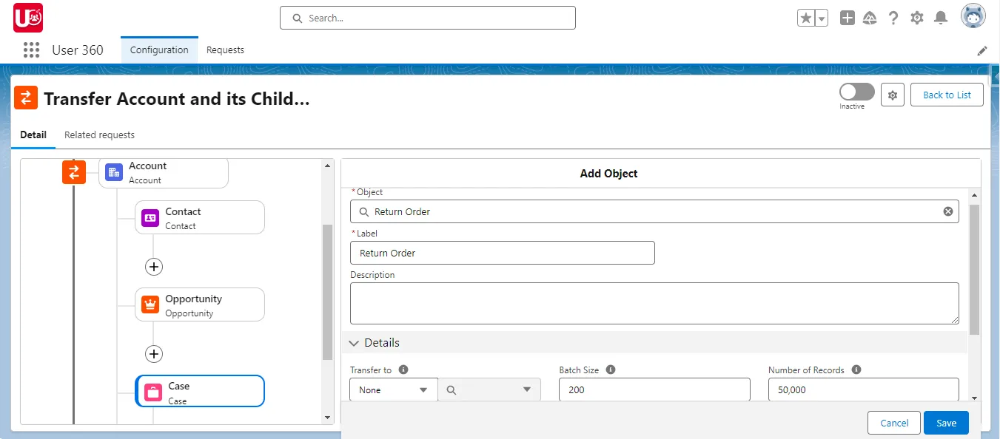
Task: Collapse the Details section chevron
Action: coord(354,342)
